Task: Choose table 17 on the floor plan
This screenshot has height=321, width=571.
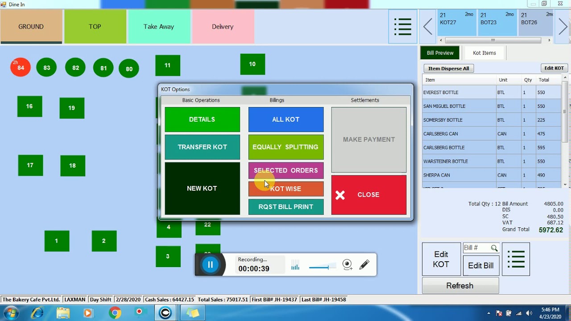Action: [x=30, y=165]
